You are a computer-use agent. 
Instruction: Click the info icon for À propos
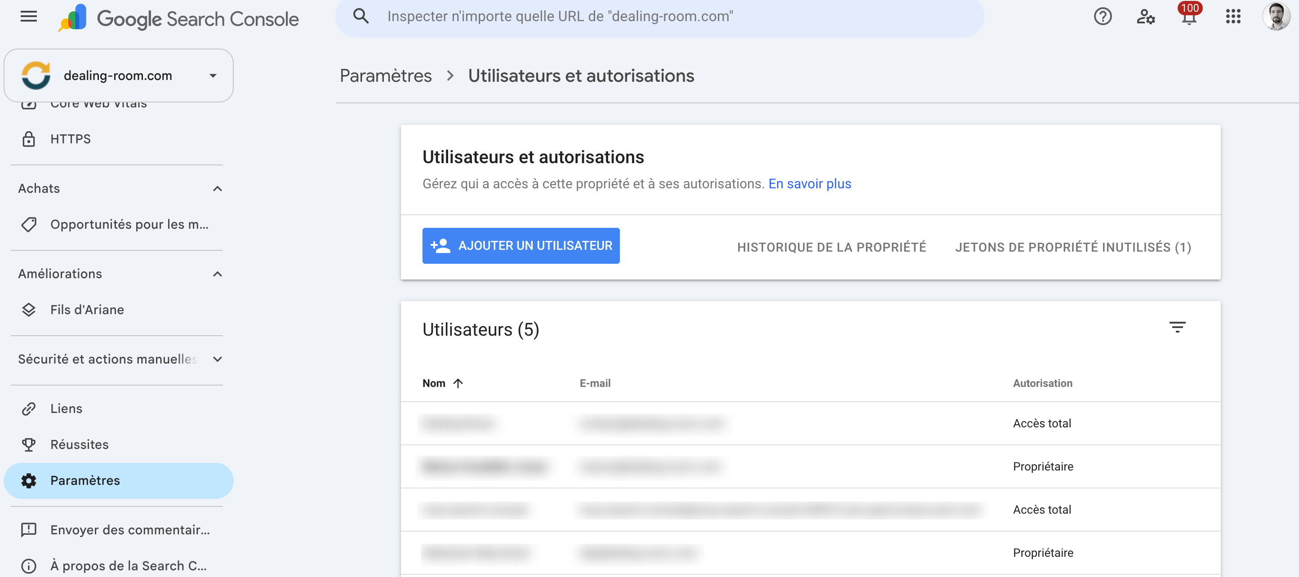(29, 566)
